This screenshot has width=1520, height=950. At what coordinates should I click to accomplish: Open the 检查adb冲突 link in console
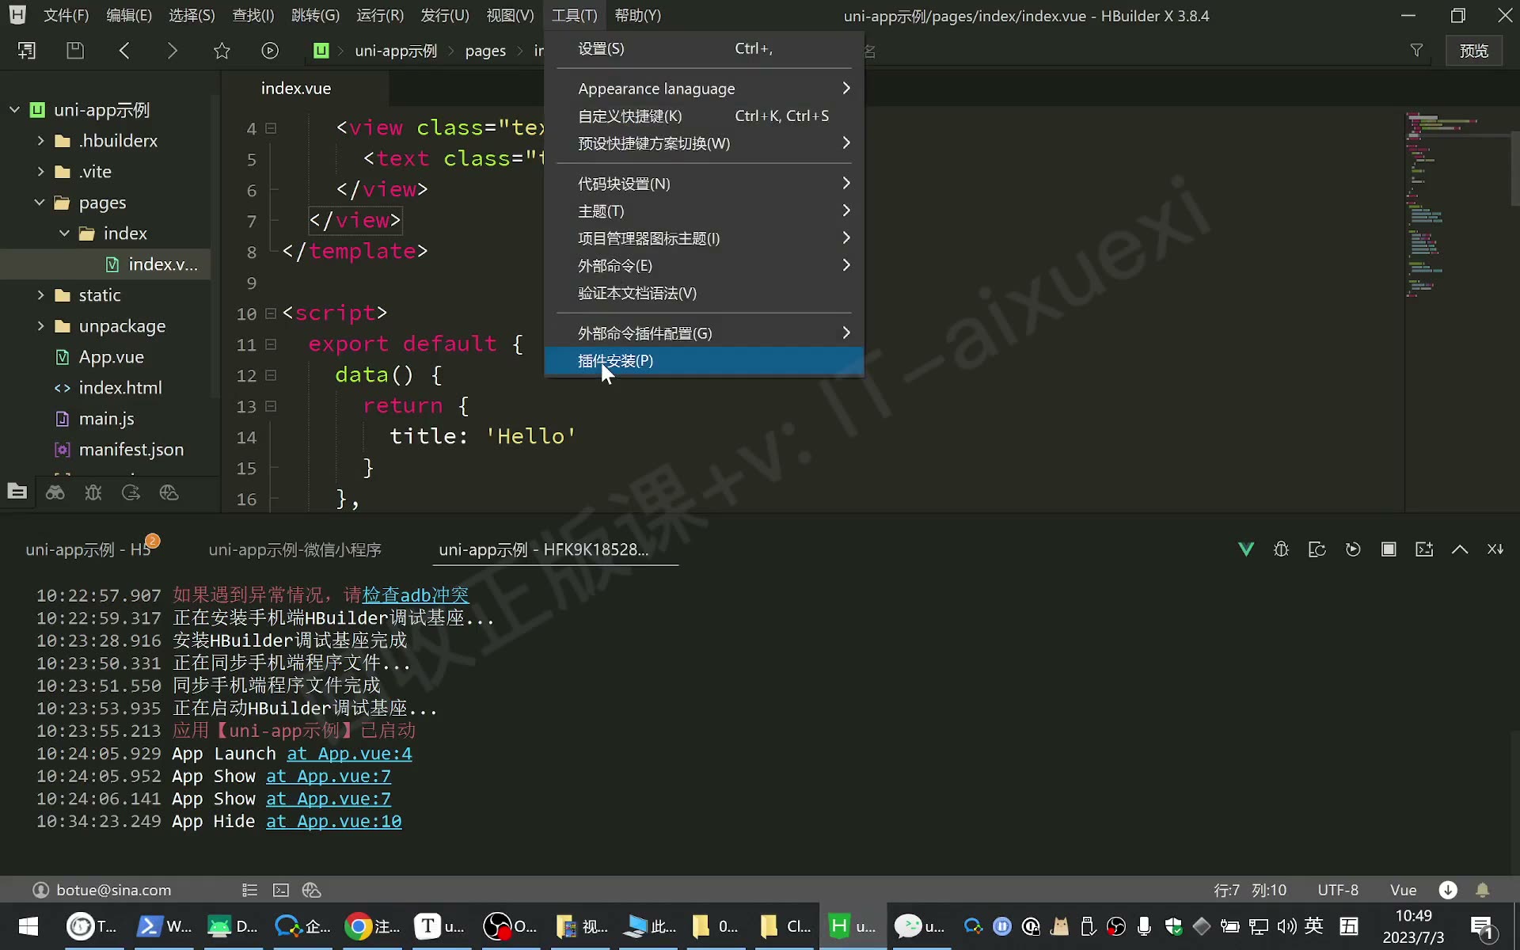pos(416,595)
